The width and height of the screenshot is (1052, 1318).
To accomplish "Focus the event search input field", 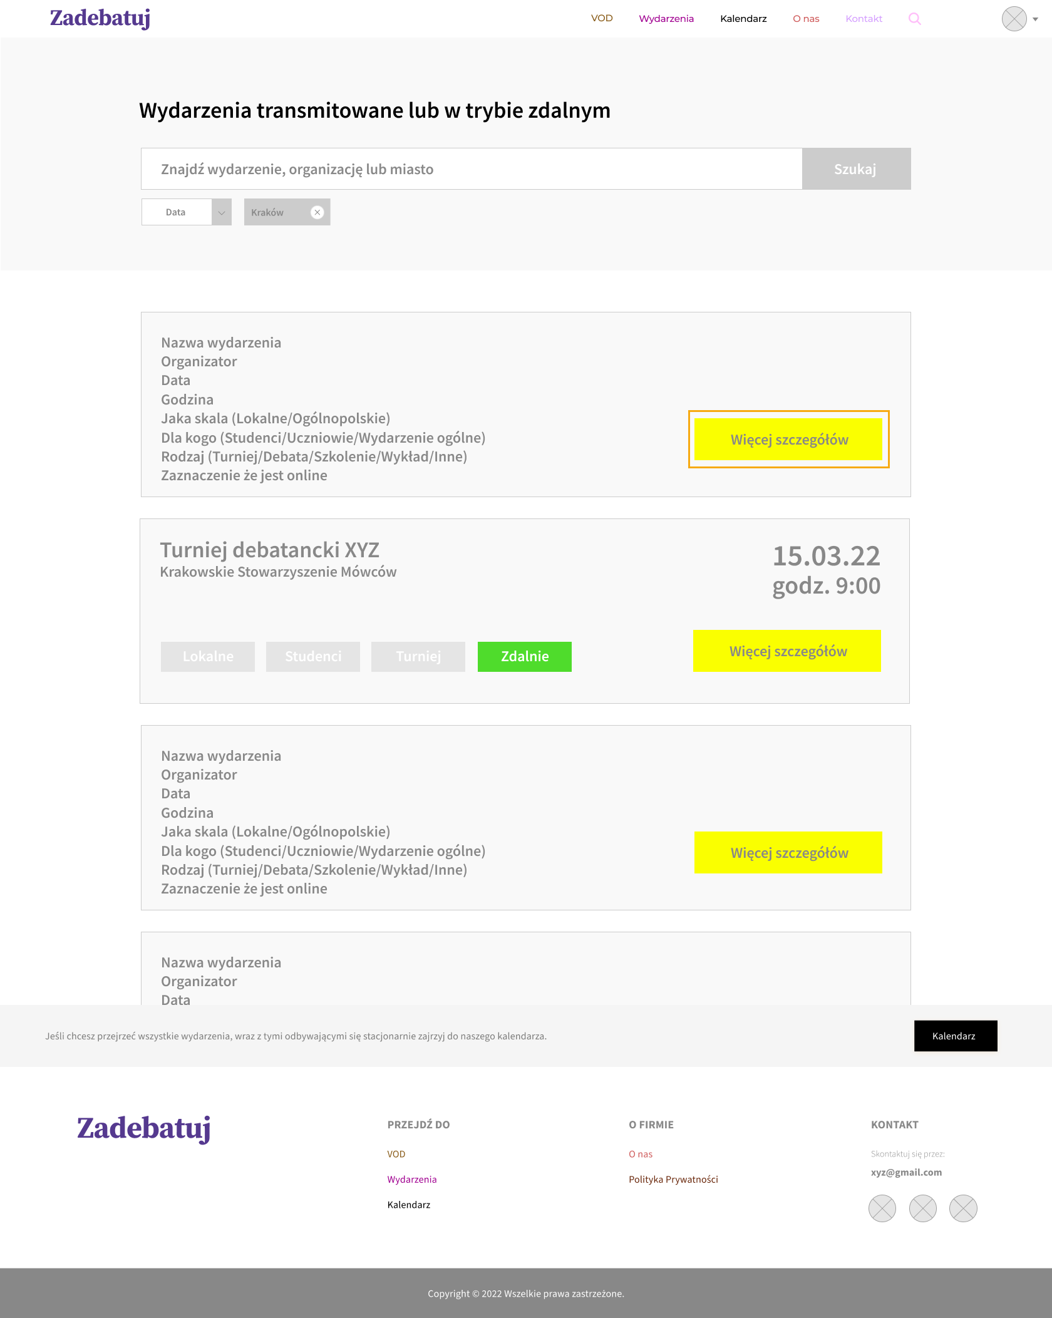I will [x=471, y=169].
